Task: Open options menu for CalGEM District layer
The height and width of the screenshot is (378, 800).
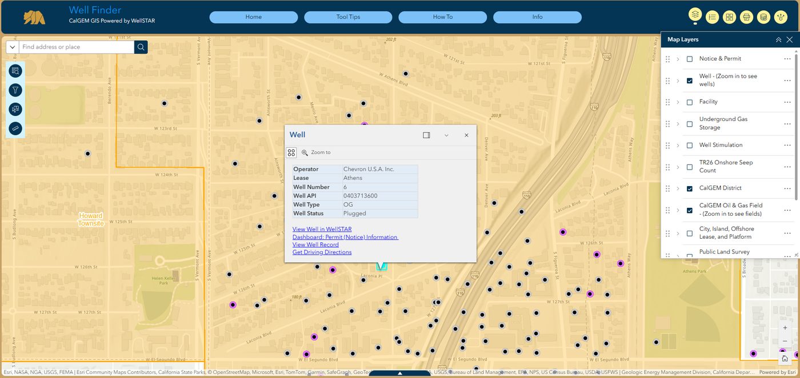Action: (787, 188)
